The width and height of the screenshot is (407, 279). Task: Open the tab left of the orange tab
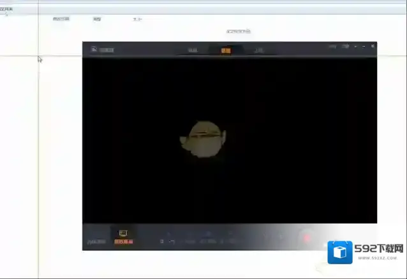[193, 49]
